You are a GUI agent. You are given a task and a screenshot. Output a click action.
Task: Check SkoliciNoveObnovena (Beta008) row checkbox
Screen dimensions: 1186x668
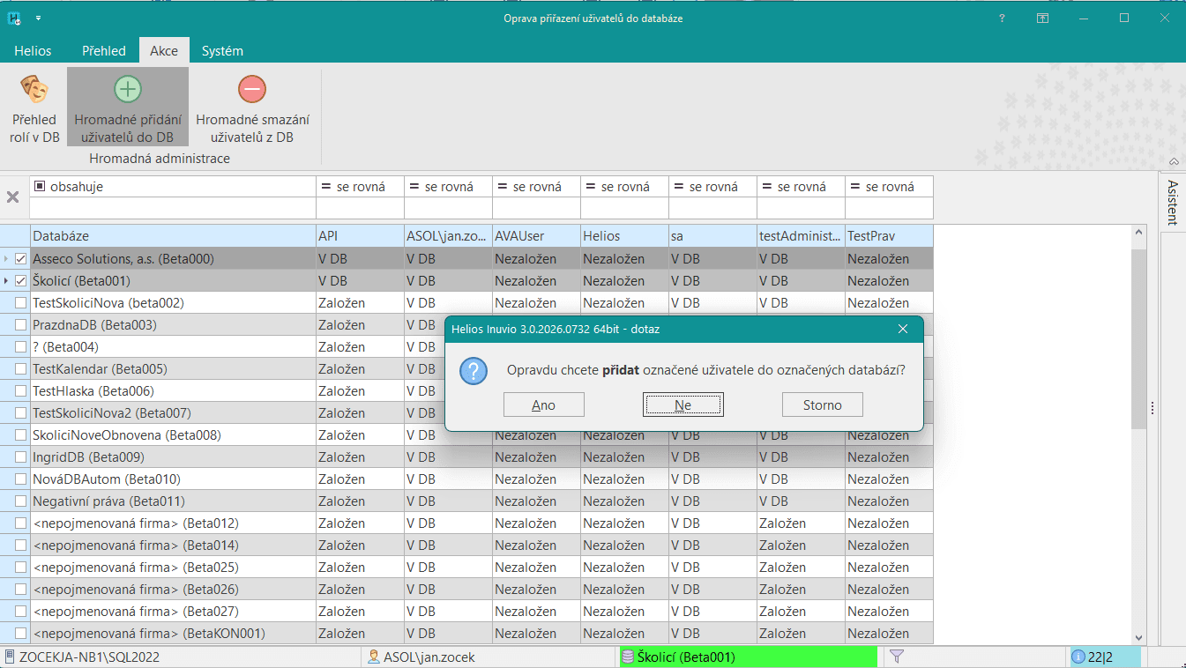tap(21, 435)
